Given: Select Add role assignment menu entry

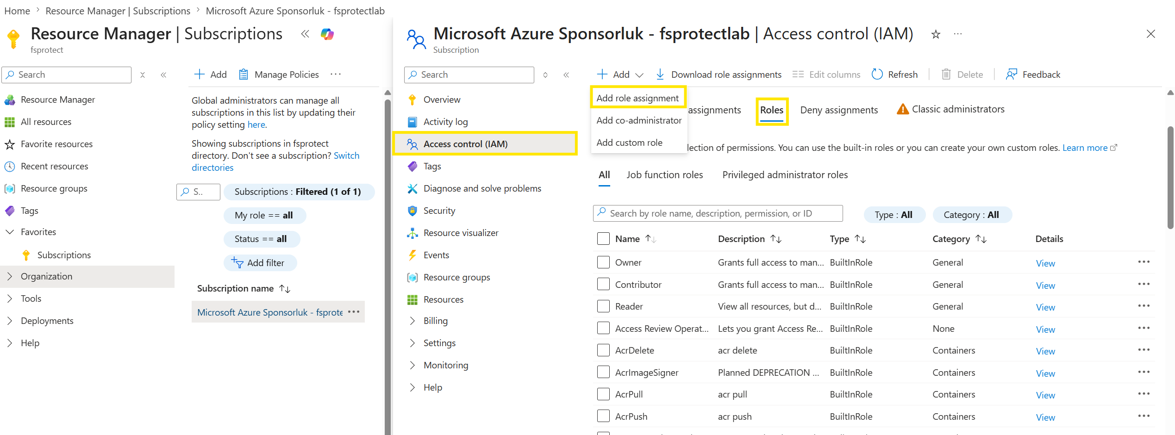Looking at the screenshot, I should click(x=637, y=98).
